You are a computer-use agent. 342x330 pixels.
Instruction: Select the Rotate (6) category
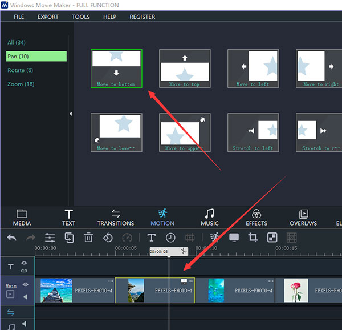(x=21, y=70)
